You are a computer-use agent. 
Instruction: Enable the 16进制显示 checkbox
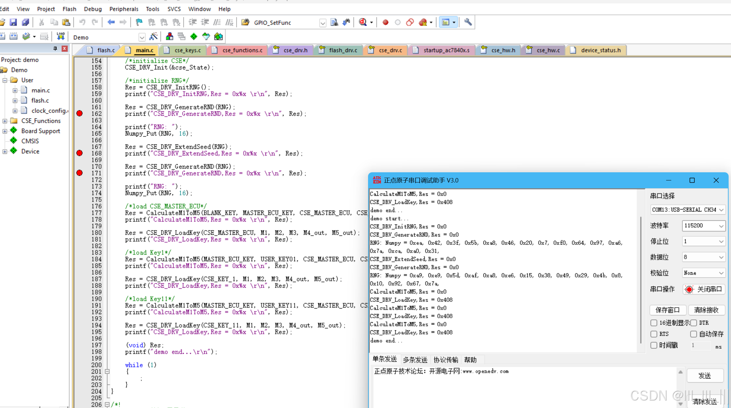pyautogui.click(x=654, y=323)
